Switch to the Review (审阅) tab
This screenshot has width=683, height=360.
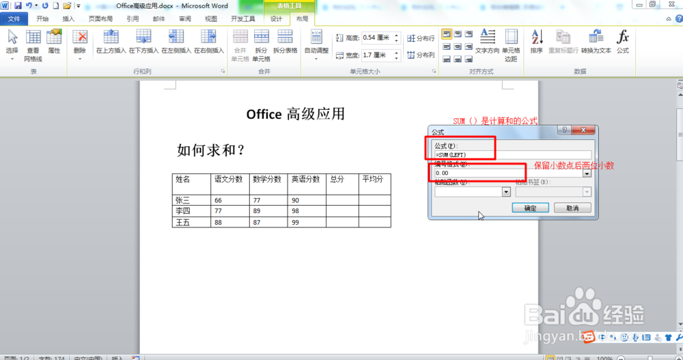tap(185, 18)
